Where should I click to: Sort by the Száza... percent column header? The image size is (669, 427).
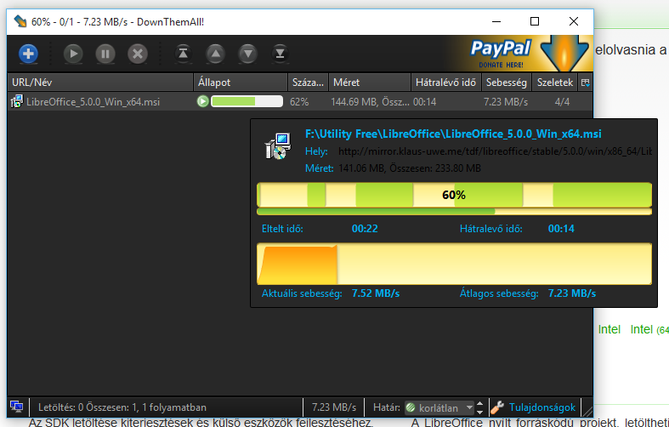pos(308,83)
